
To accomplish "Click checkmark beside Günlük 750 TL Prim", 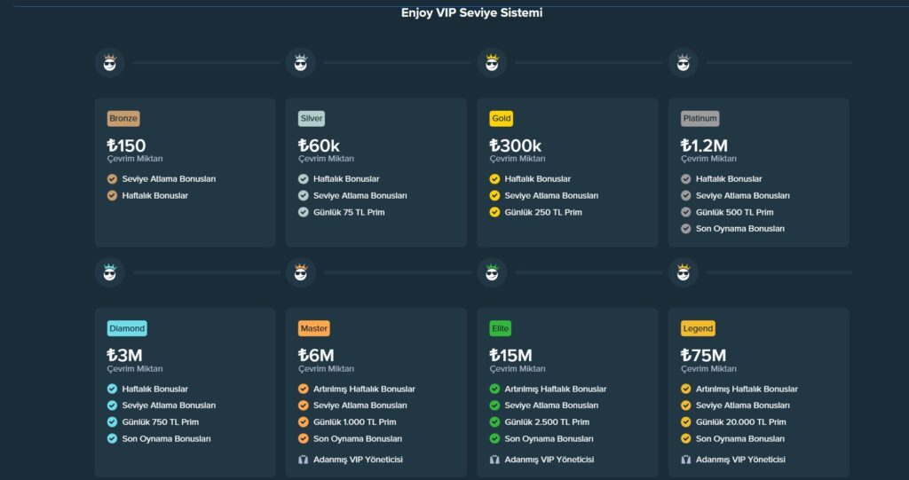I will tap(112, 422).
